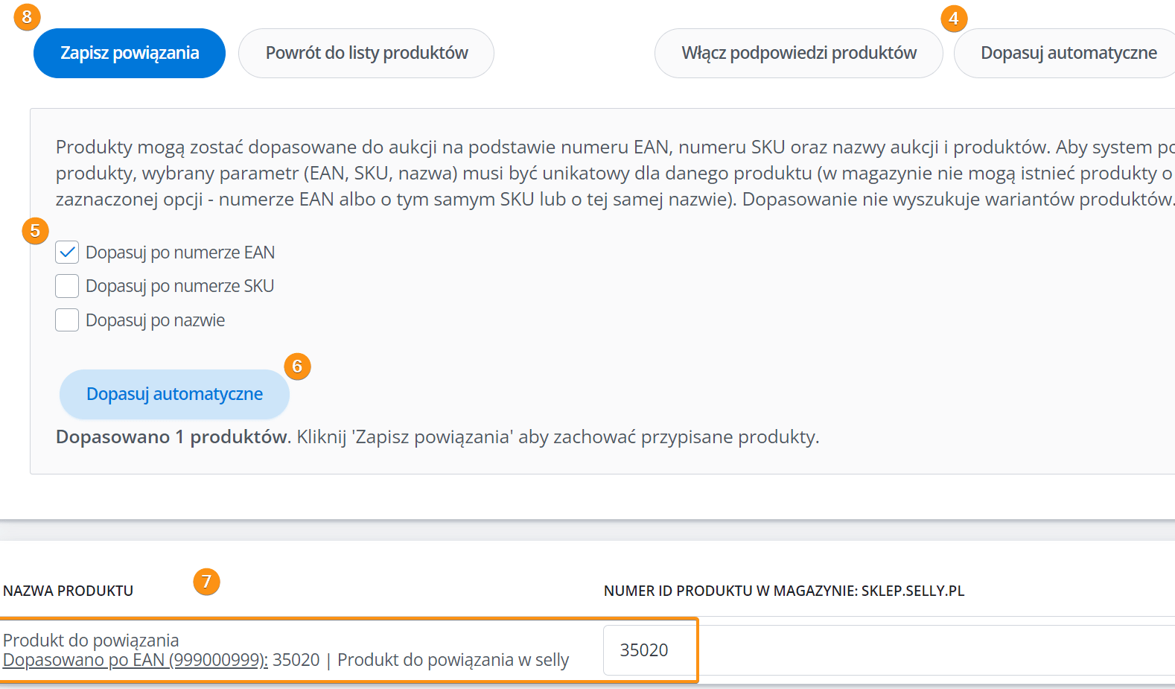Click the NUMER ID PRODUKTU W MAGAZYNIE header
The height and width of the screenshot is (689, 1175).
783,591
